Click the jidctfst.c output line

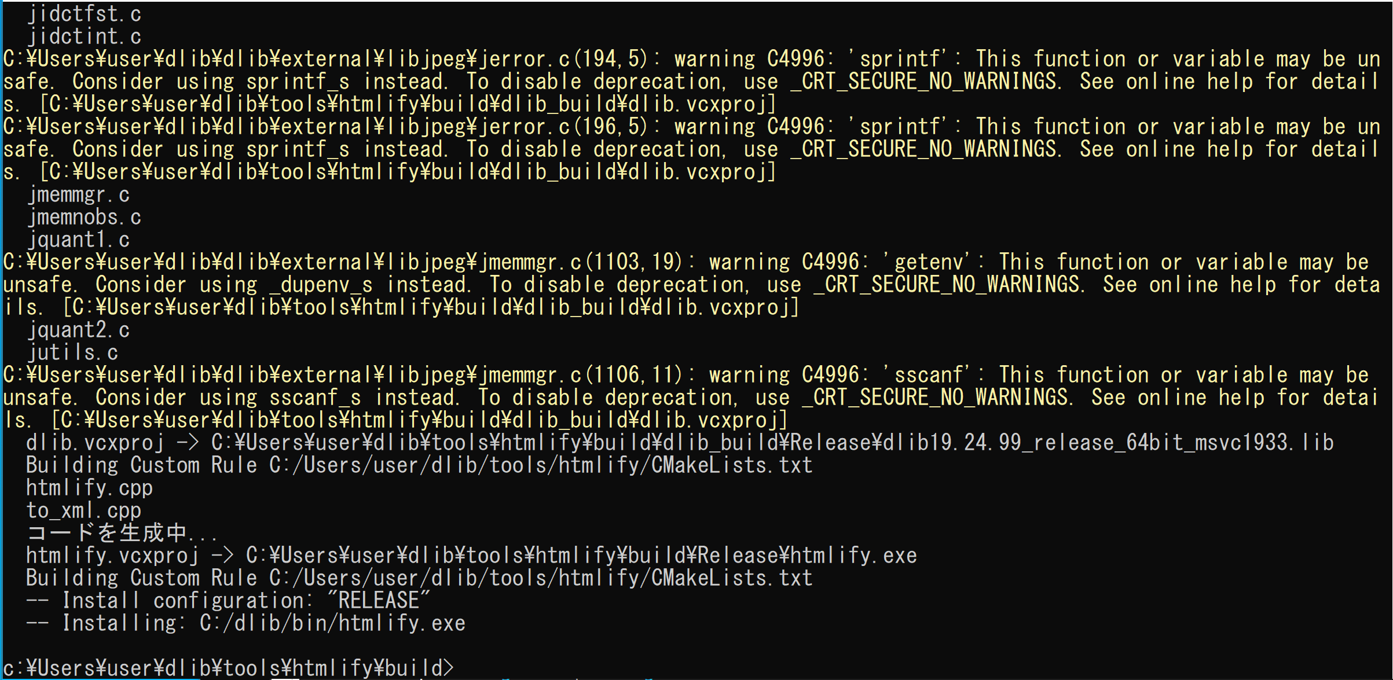click(85, 14)
